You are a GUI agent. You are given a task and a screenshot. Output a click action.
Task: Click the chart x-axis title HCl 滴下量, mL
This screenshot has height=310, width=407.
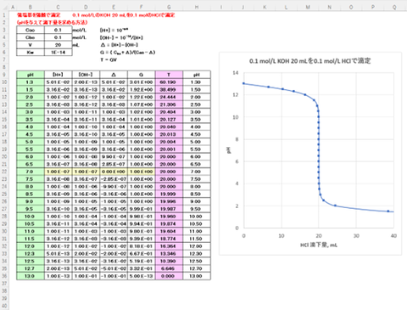click(x=319, y=245)
